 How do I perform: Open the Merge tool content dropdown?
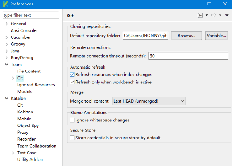(149, 101)
